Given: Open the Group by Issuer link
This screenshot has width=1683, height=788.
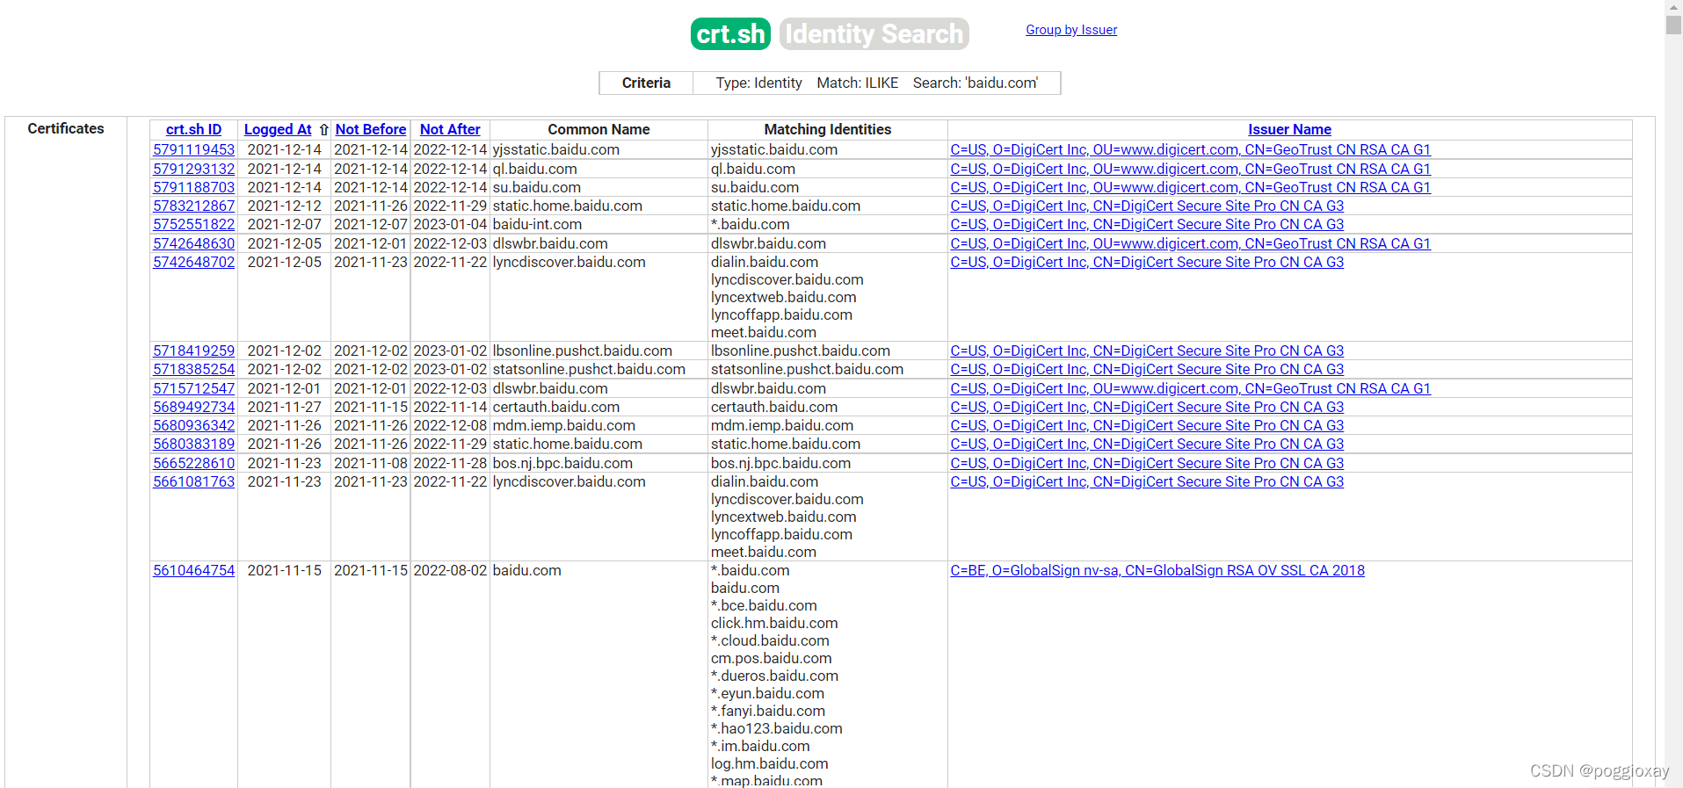Looking at the screenshot, I should (x=1071, y=30).
